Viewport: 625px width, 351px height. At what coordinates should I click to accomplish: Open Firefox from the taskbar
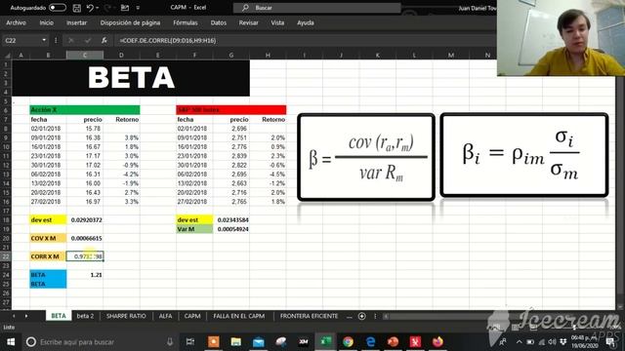coord(438,342)
